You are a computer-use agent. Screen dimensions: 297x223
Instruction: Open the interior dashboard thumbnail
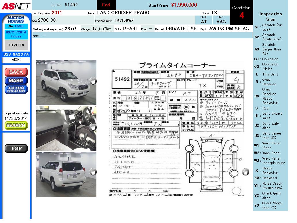(66, 128)
